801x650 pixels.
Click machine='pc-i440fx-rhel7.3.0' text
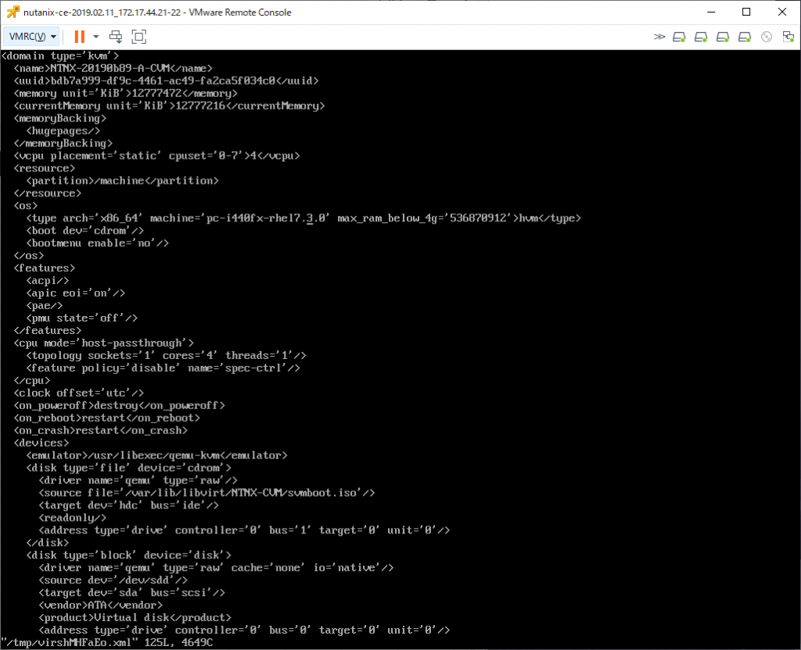pyautogui.click(x=240, y=218)
